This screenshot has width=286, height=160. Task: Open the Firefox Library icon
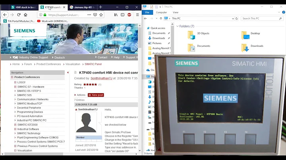click(x=116, y=15)
